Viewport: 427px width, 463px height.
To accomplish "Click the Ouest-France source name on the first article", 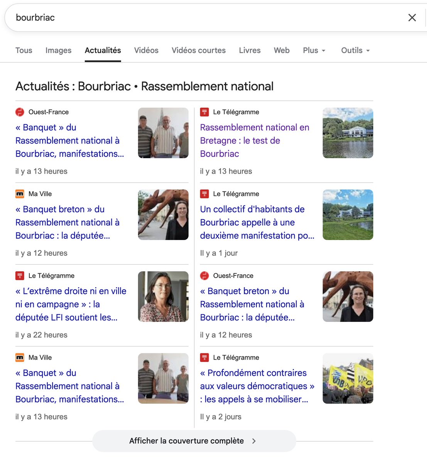I will coord(49,112).
